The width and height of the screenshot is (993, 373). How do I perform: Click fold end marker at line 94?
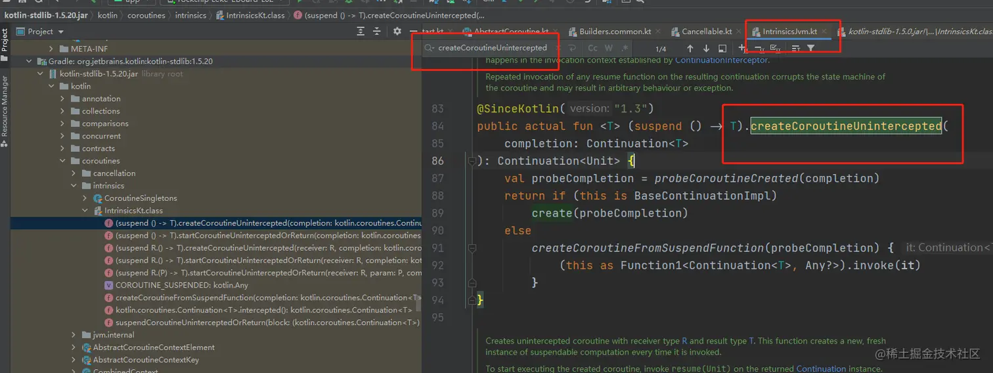pyautogui.click(x=472, y=300)
